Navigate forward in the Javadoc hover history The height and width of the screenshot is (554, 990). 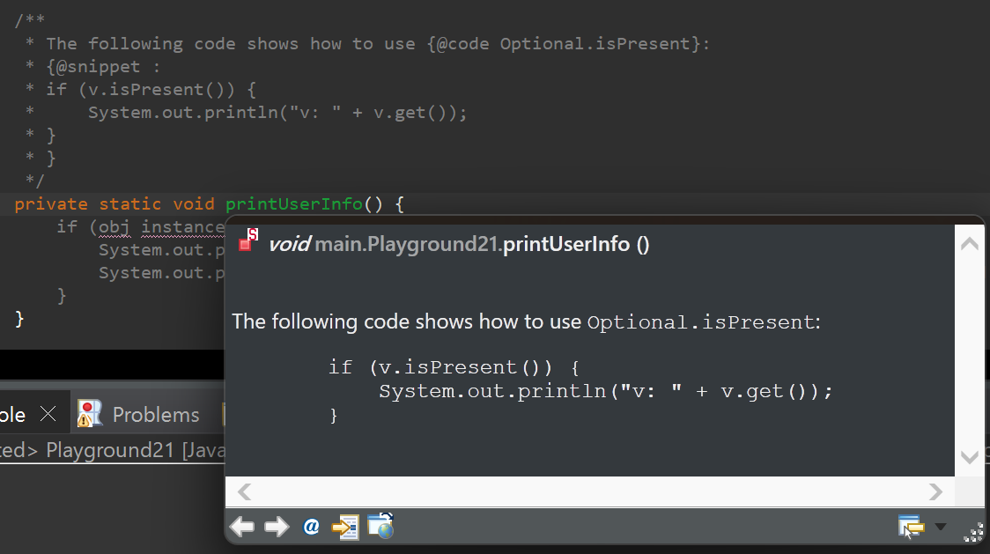pyautogui.click(x=277, y=527)
